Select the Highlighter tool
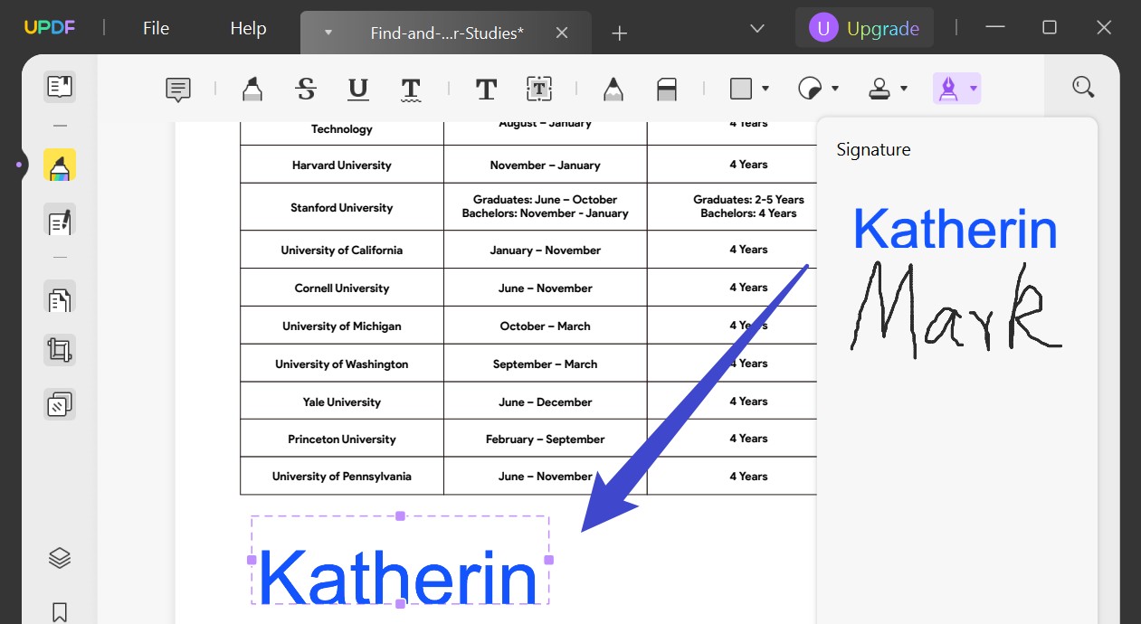1141x624 pixels. pos(252,88)
